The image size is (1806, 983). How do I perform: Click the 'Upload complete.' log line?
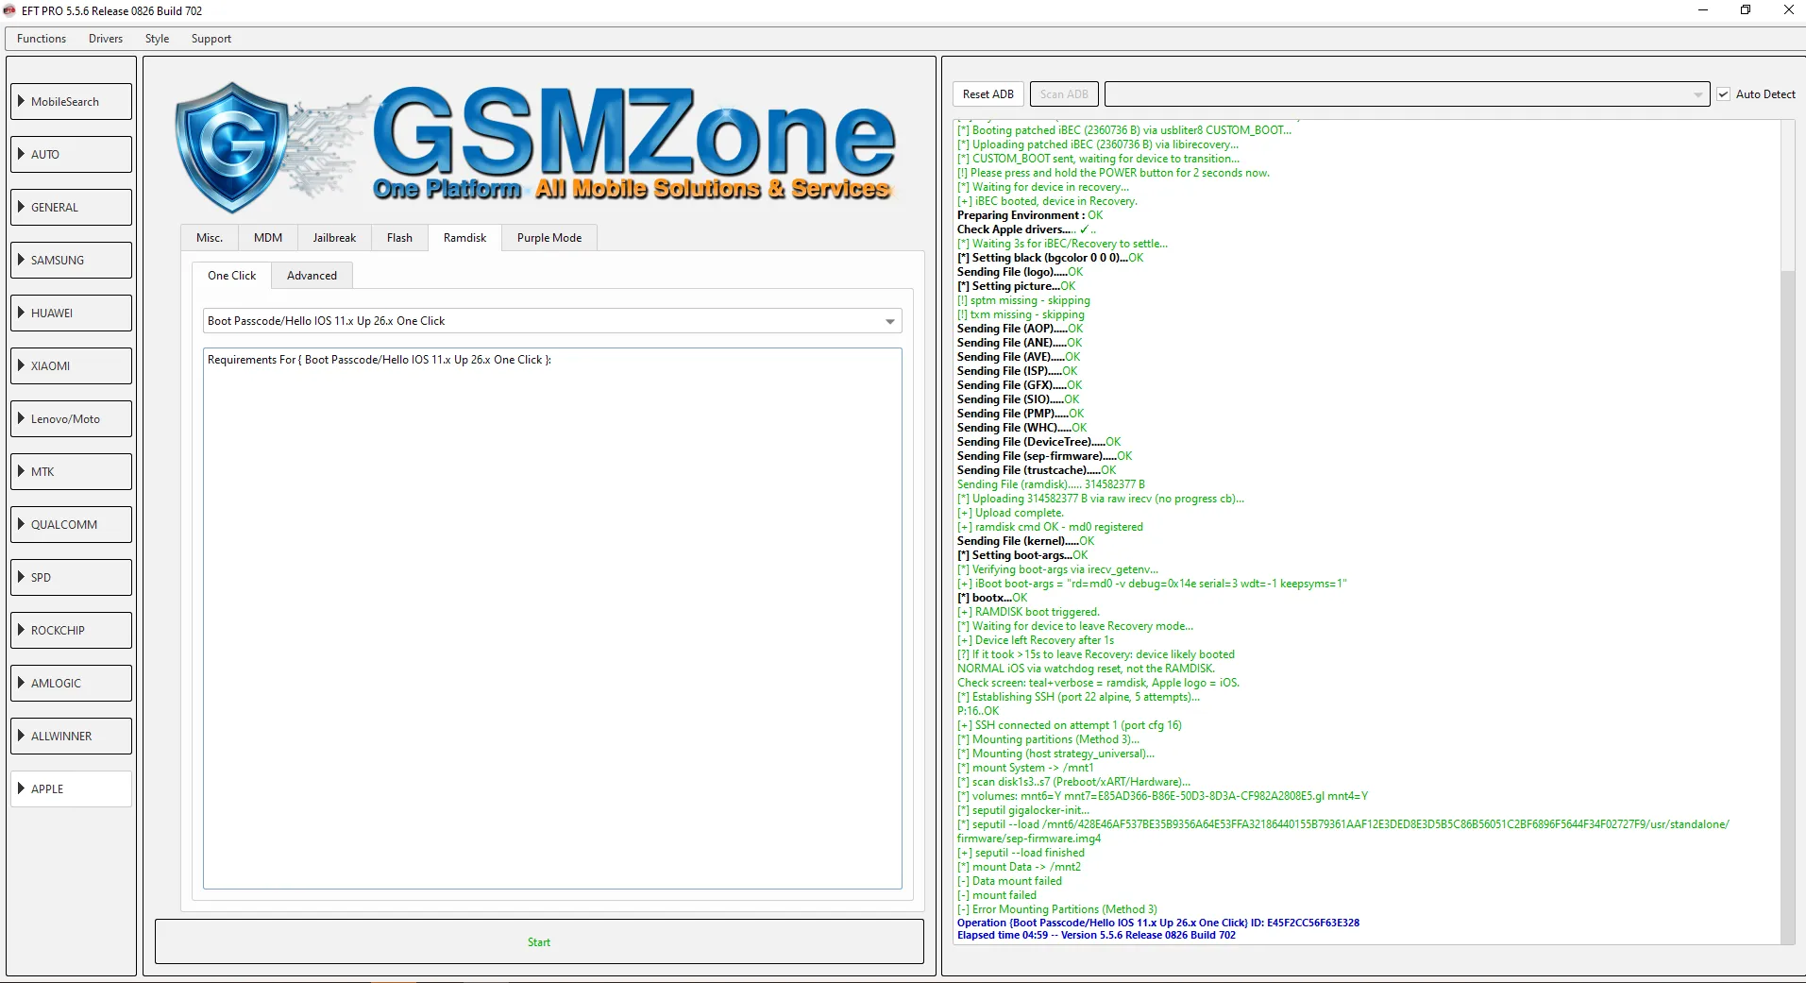pos(1010,513)
